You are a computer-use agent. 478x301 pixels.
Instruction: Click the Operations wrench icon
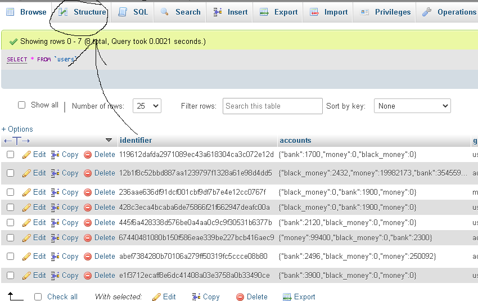coord(427,12)
